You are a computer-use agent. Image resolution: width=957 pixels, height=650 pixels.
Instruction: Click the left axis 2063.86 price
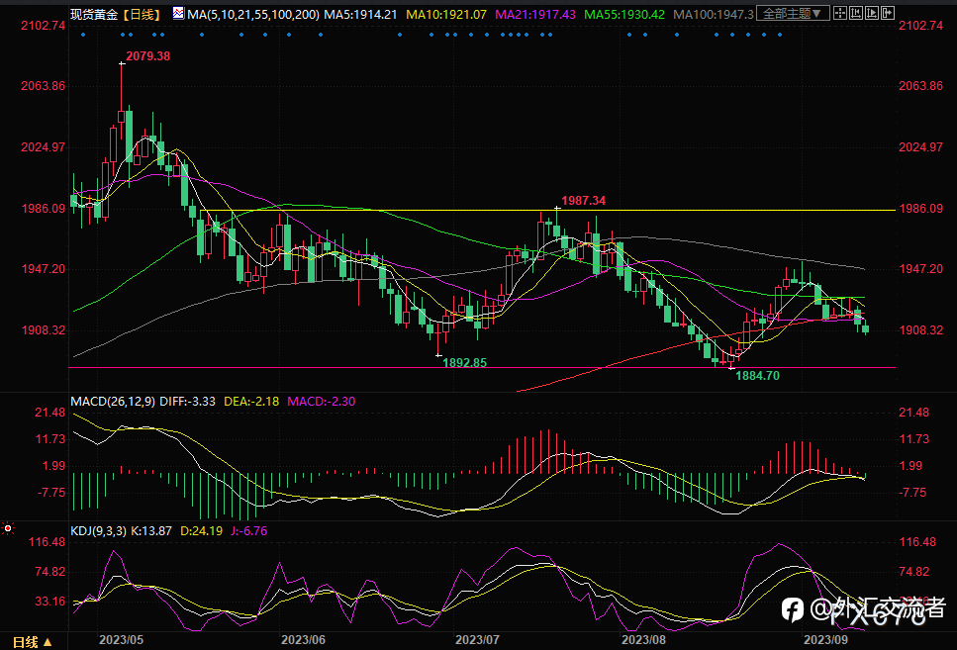tap(43, 85)
